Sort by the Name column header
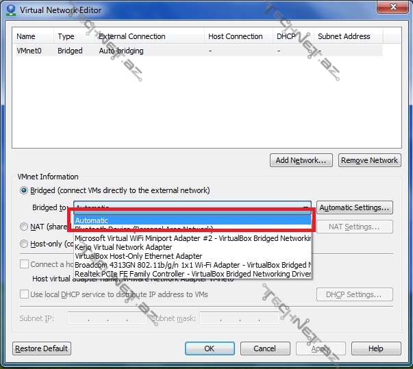The image size is (413, 369). [x=34, y=36]
